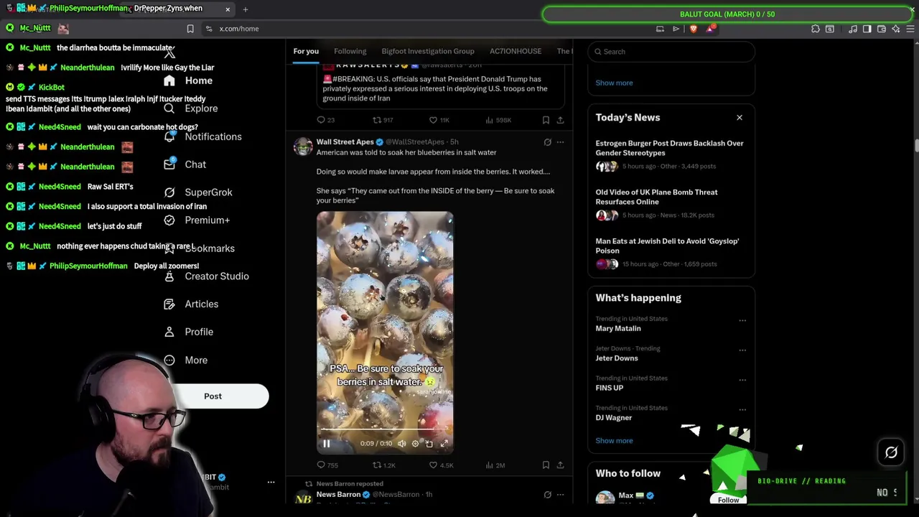Repost the post with 917 reposts
Viewport: 919px width, 517px height.
click(383, 120)
